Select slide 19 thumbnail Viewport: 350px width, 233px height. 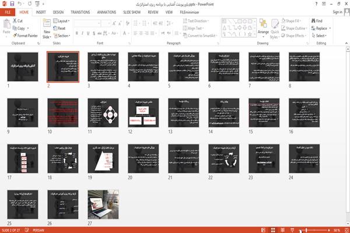click(x=103, y=159)
